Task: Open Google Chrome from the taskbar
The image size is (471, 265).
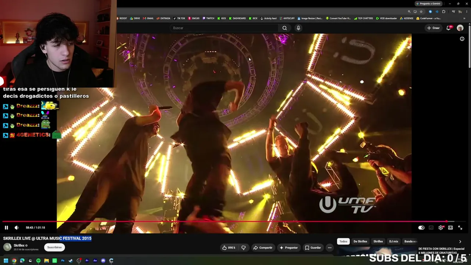Action: click(x=14, y=261)
